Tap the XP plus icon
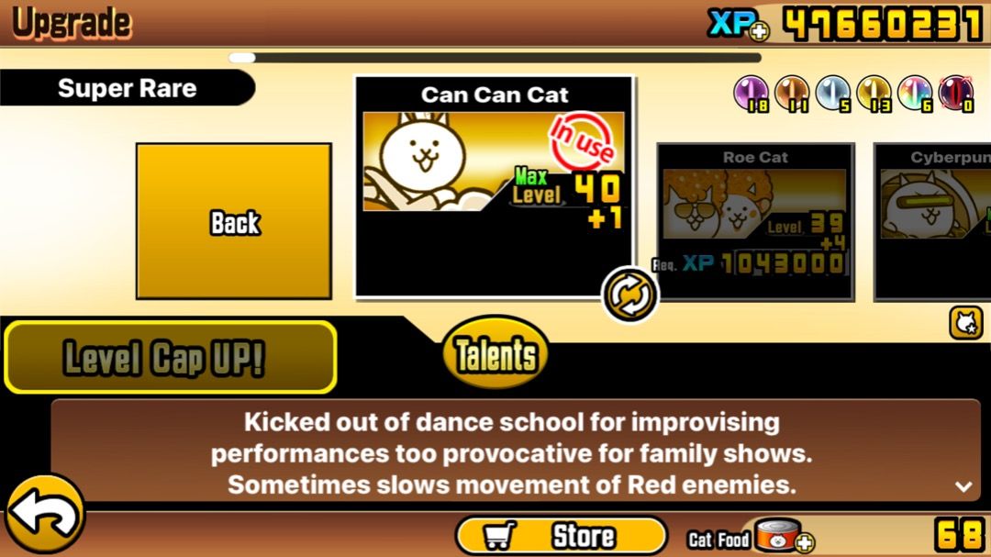 (x=759, y=31)
